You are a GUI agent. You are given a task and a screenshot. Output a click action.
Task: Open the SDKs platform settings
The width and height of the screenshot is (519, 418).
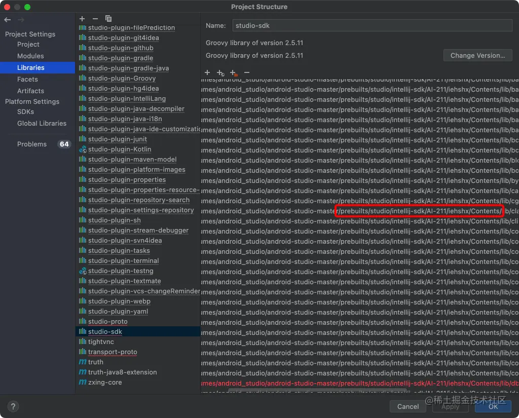(x=25, y=111)
